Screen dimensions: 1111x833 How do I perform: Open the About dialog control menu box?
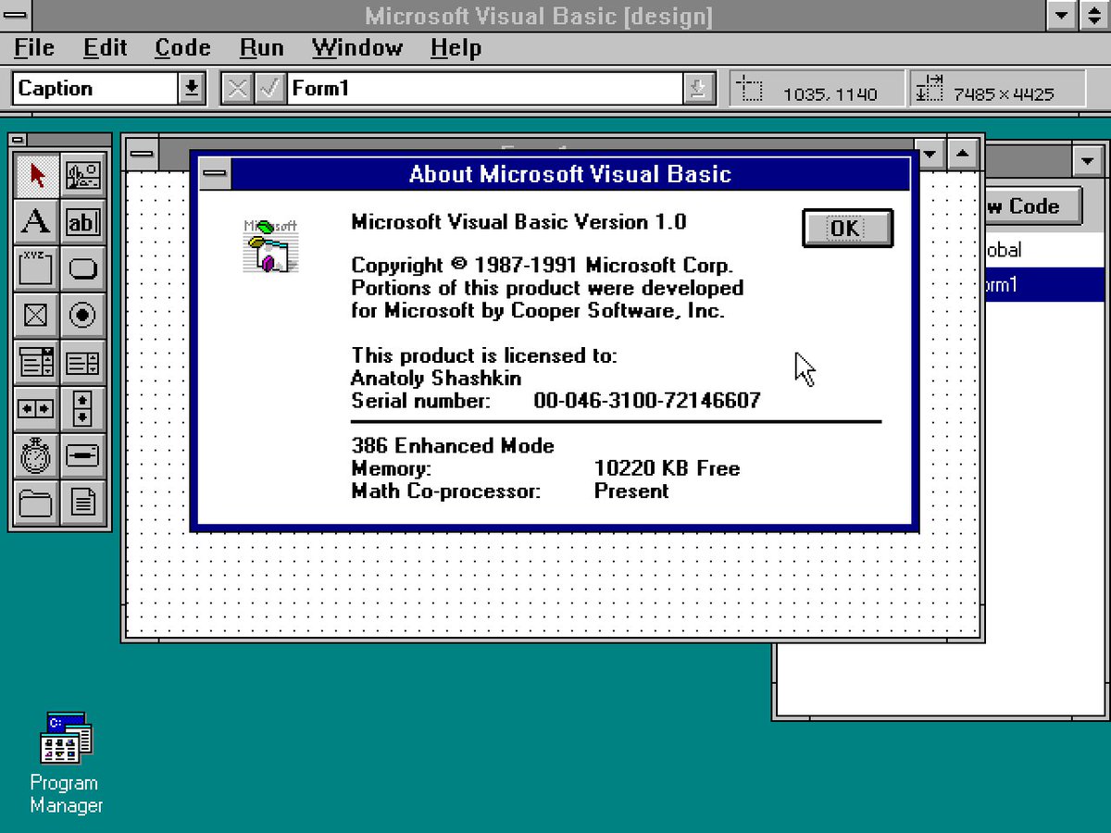(216, 174)
